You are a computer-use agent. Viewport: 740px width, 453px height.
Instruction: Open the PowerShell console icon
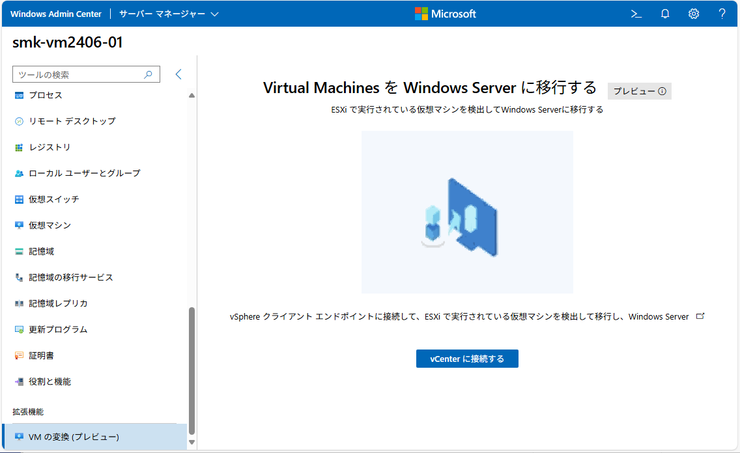click(636, 13)
